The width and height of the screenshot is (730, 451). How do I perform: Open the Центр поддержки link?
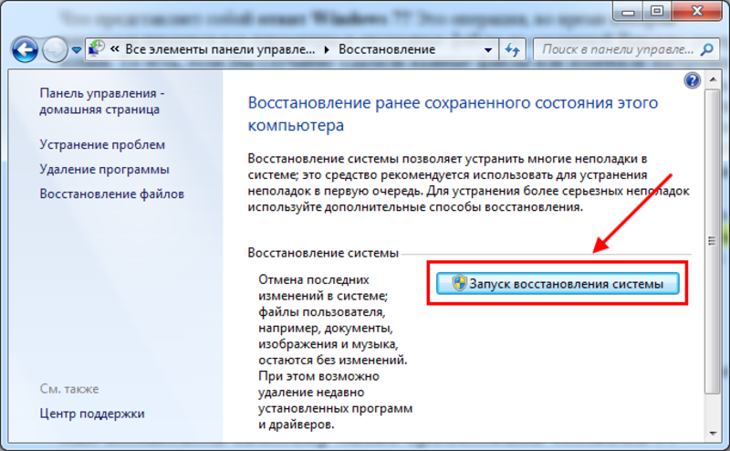[x=92, y=414]
